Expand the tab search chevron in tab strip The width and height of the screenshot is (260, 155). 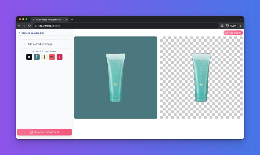pos(240,19)
